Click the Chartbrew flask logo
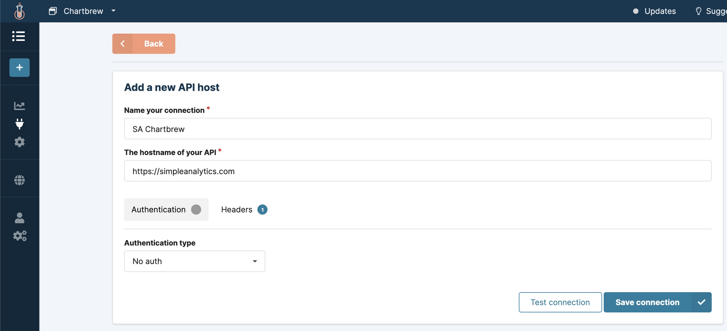The height and width of the screenshot is (331, 727). (x=19, y=11)
